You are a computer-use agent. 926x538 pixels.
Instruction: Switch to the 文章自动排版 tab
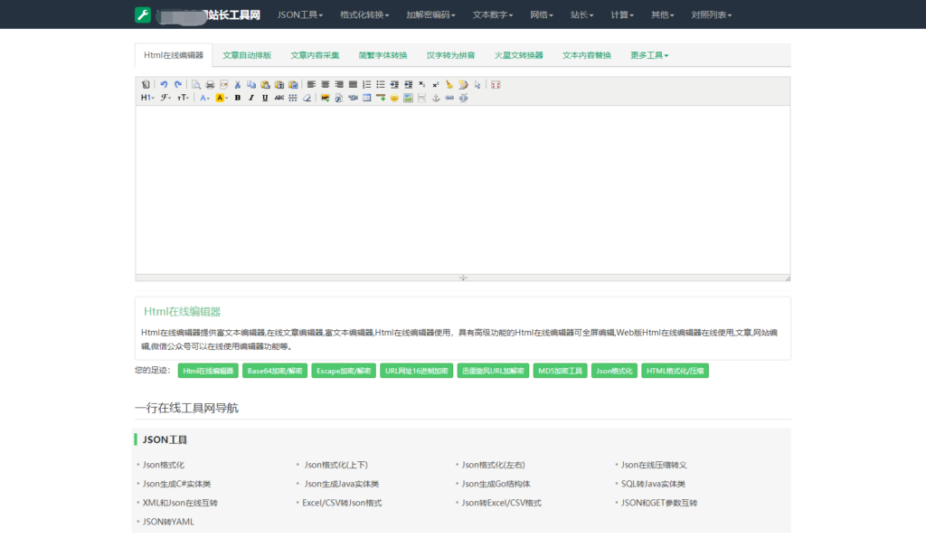click(247, 55)
